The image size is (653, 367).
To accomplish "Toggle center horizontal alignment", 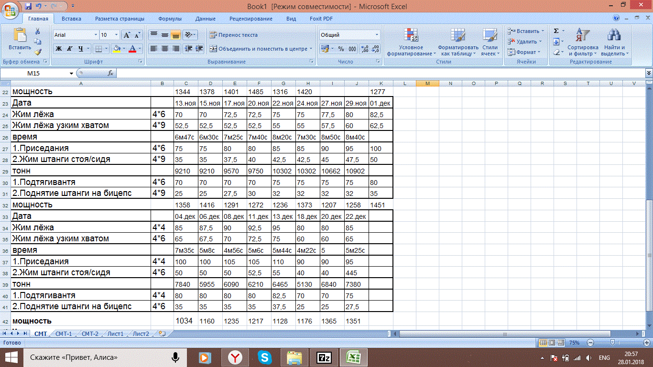I will click(164, 49).
